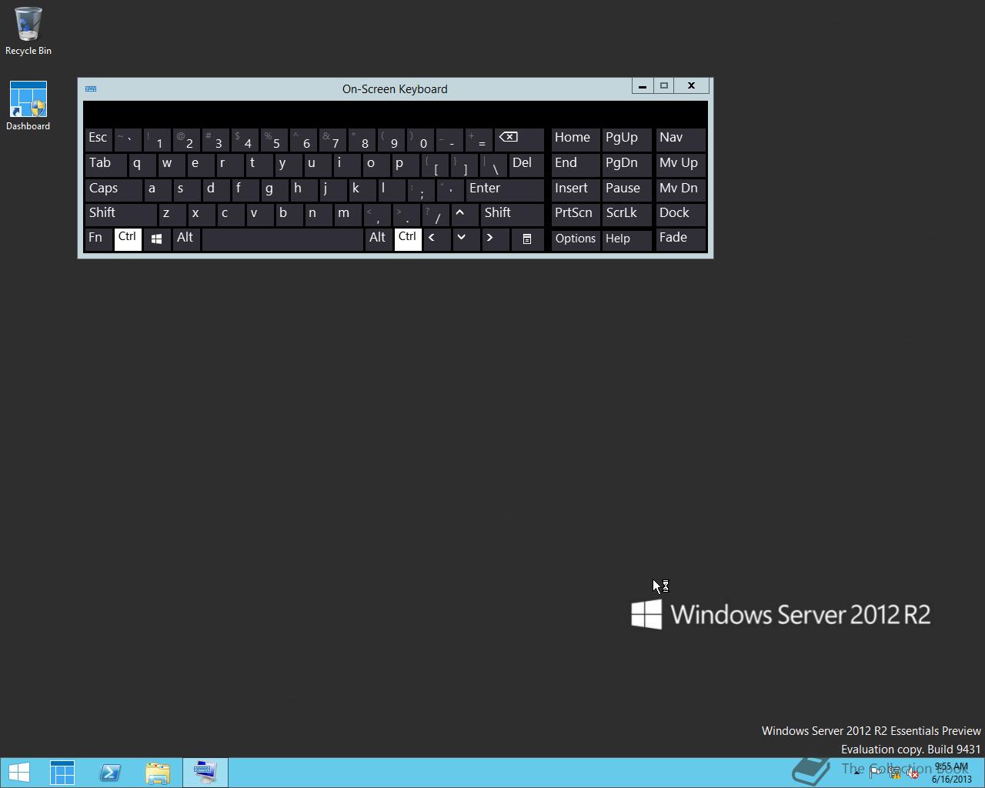Viewport: 985px width, 788px height.
Task: Click the Windows logo key on the keyboard
Action: pyautogui.click(x=156, y=239)
